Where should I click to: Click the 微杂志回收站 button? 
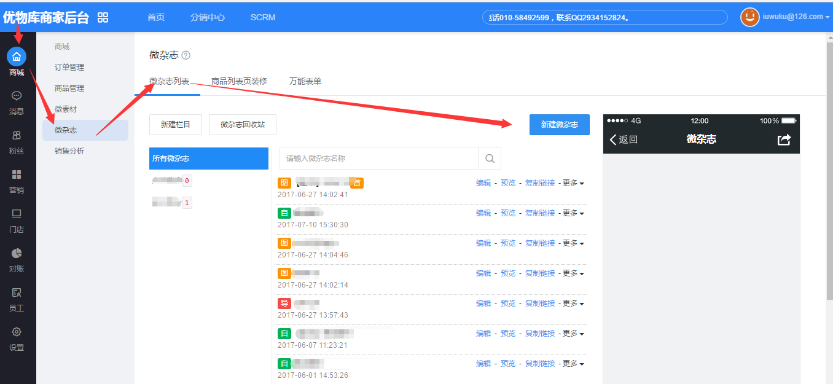(242, 125)
